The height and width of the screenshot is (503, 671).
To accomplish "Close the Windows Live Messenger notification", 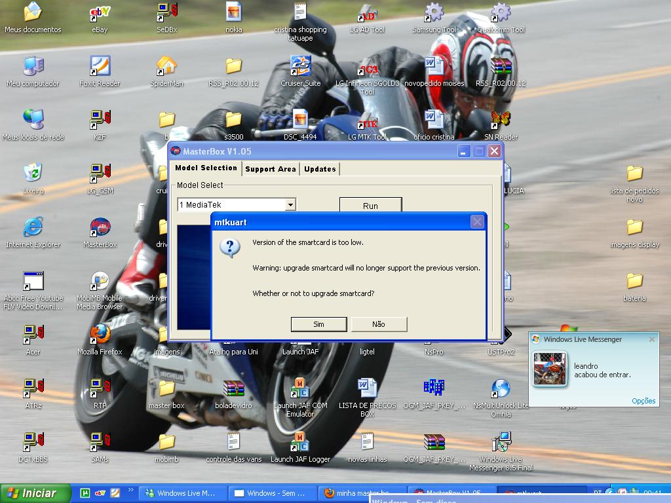I will tap(651, 339).
